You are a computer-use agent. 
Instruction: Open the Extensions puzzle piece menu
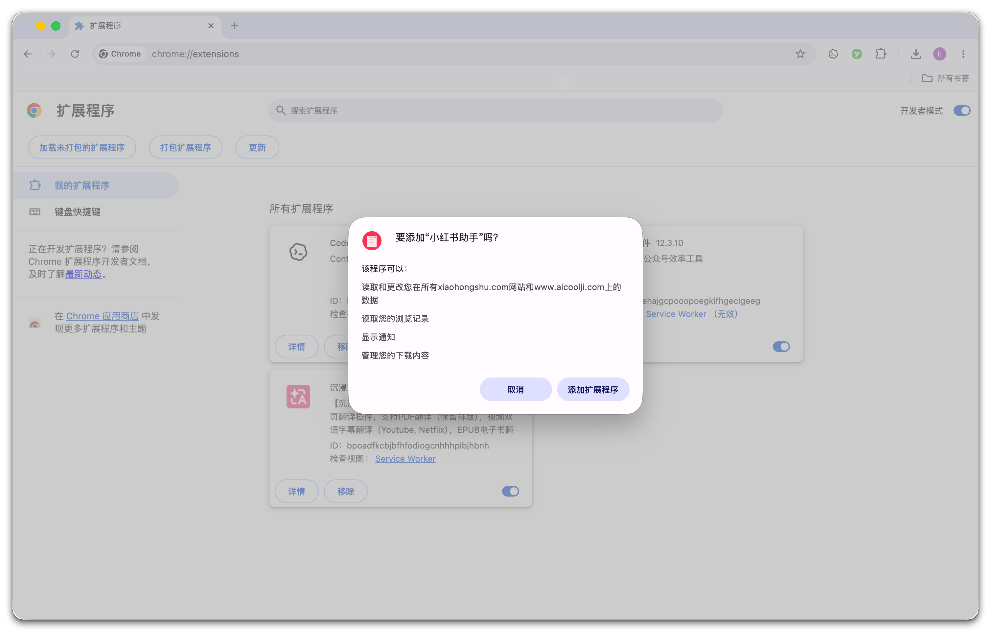[x=880, y=54]
